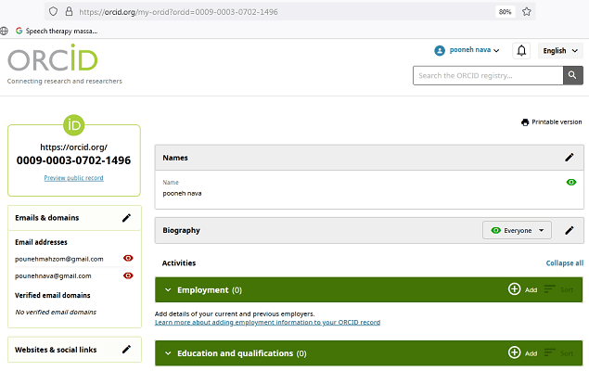Bookmark this page with the star icon

[x=527, y=12]
